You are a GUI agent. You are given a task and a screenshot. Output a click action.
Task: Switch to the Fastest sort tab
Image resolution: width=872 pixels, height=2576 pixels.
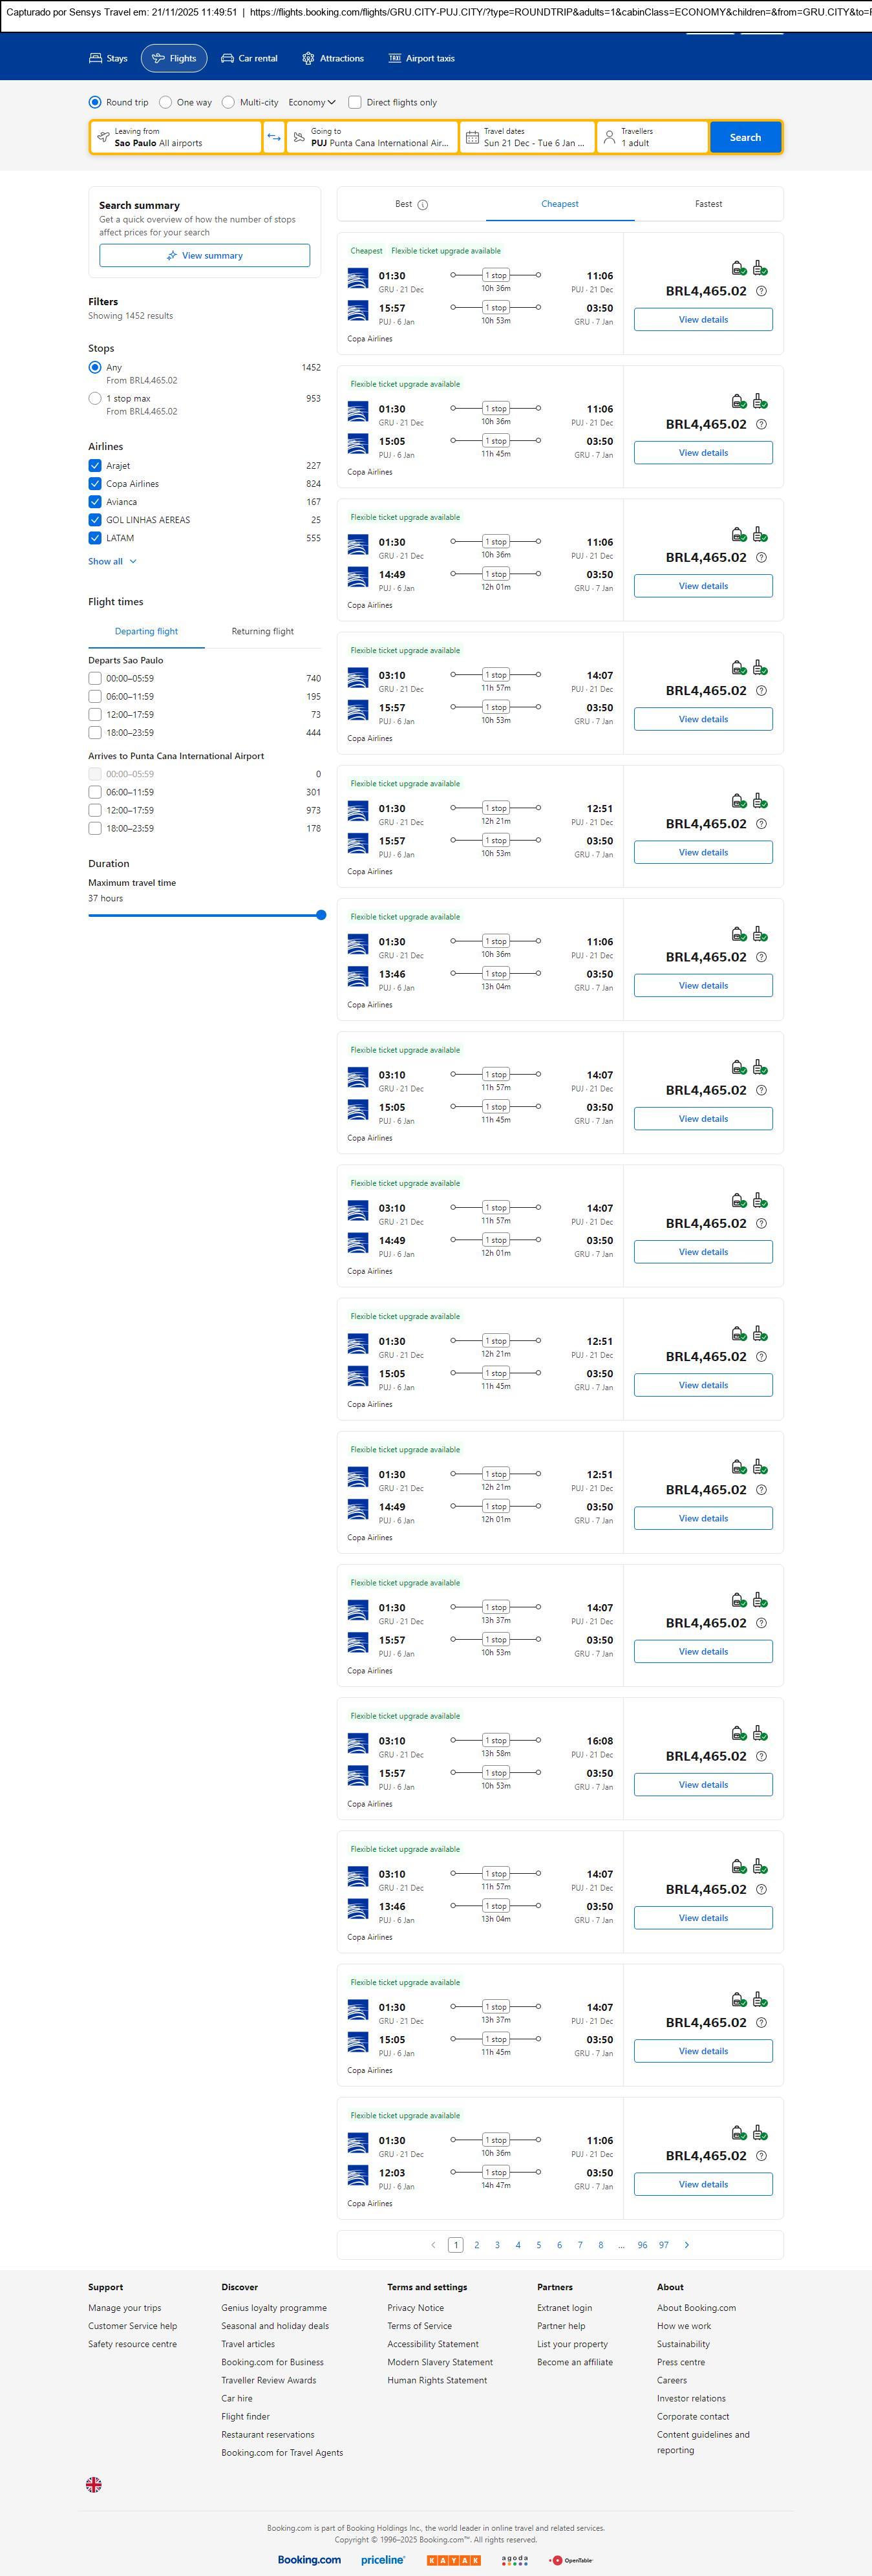(708, 204)
